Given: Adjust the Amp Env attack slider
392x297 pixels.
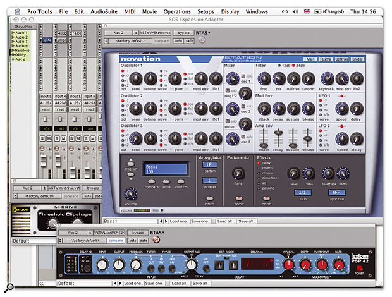Looking at the screenshot, I should [263, 145].
